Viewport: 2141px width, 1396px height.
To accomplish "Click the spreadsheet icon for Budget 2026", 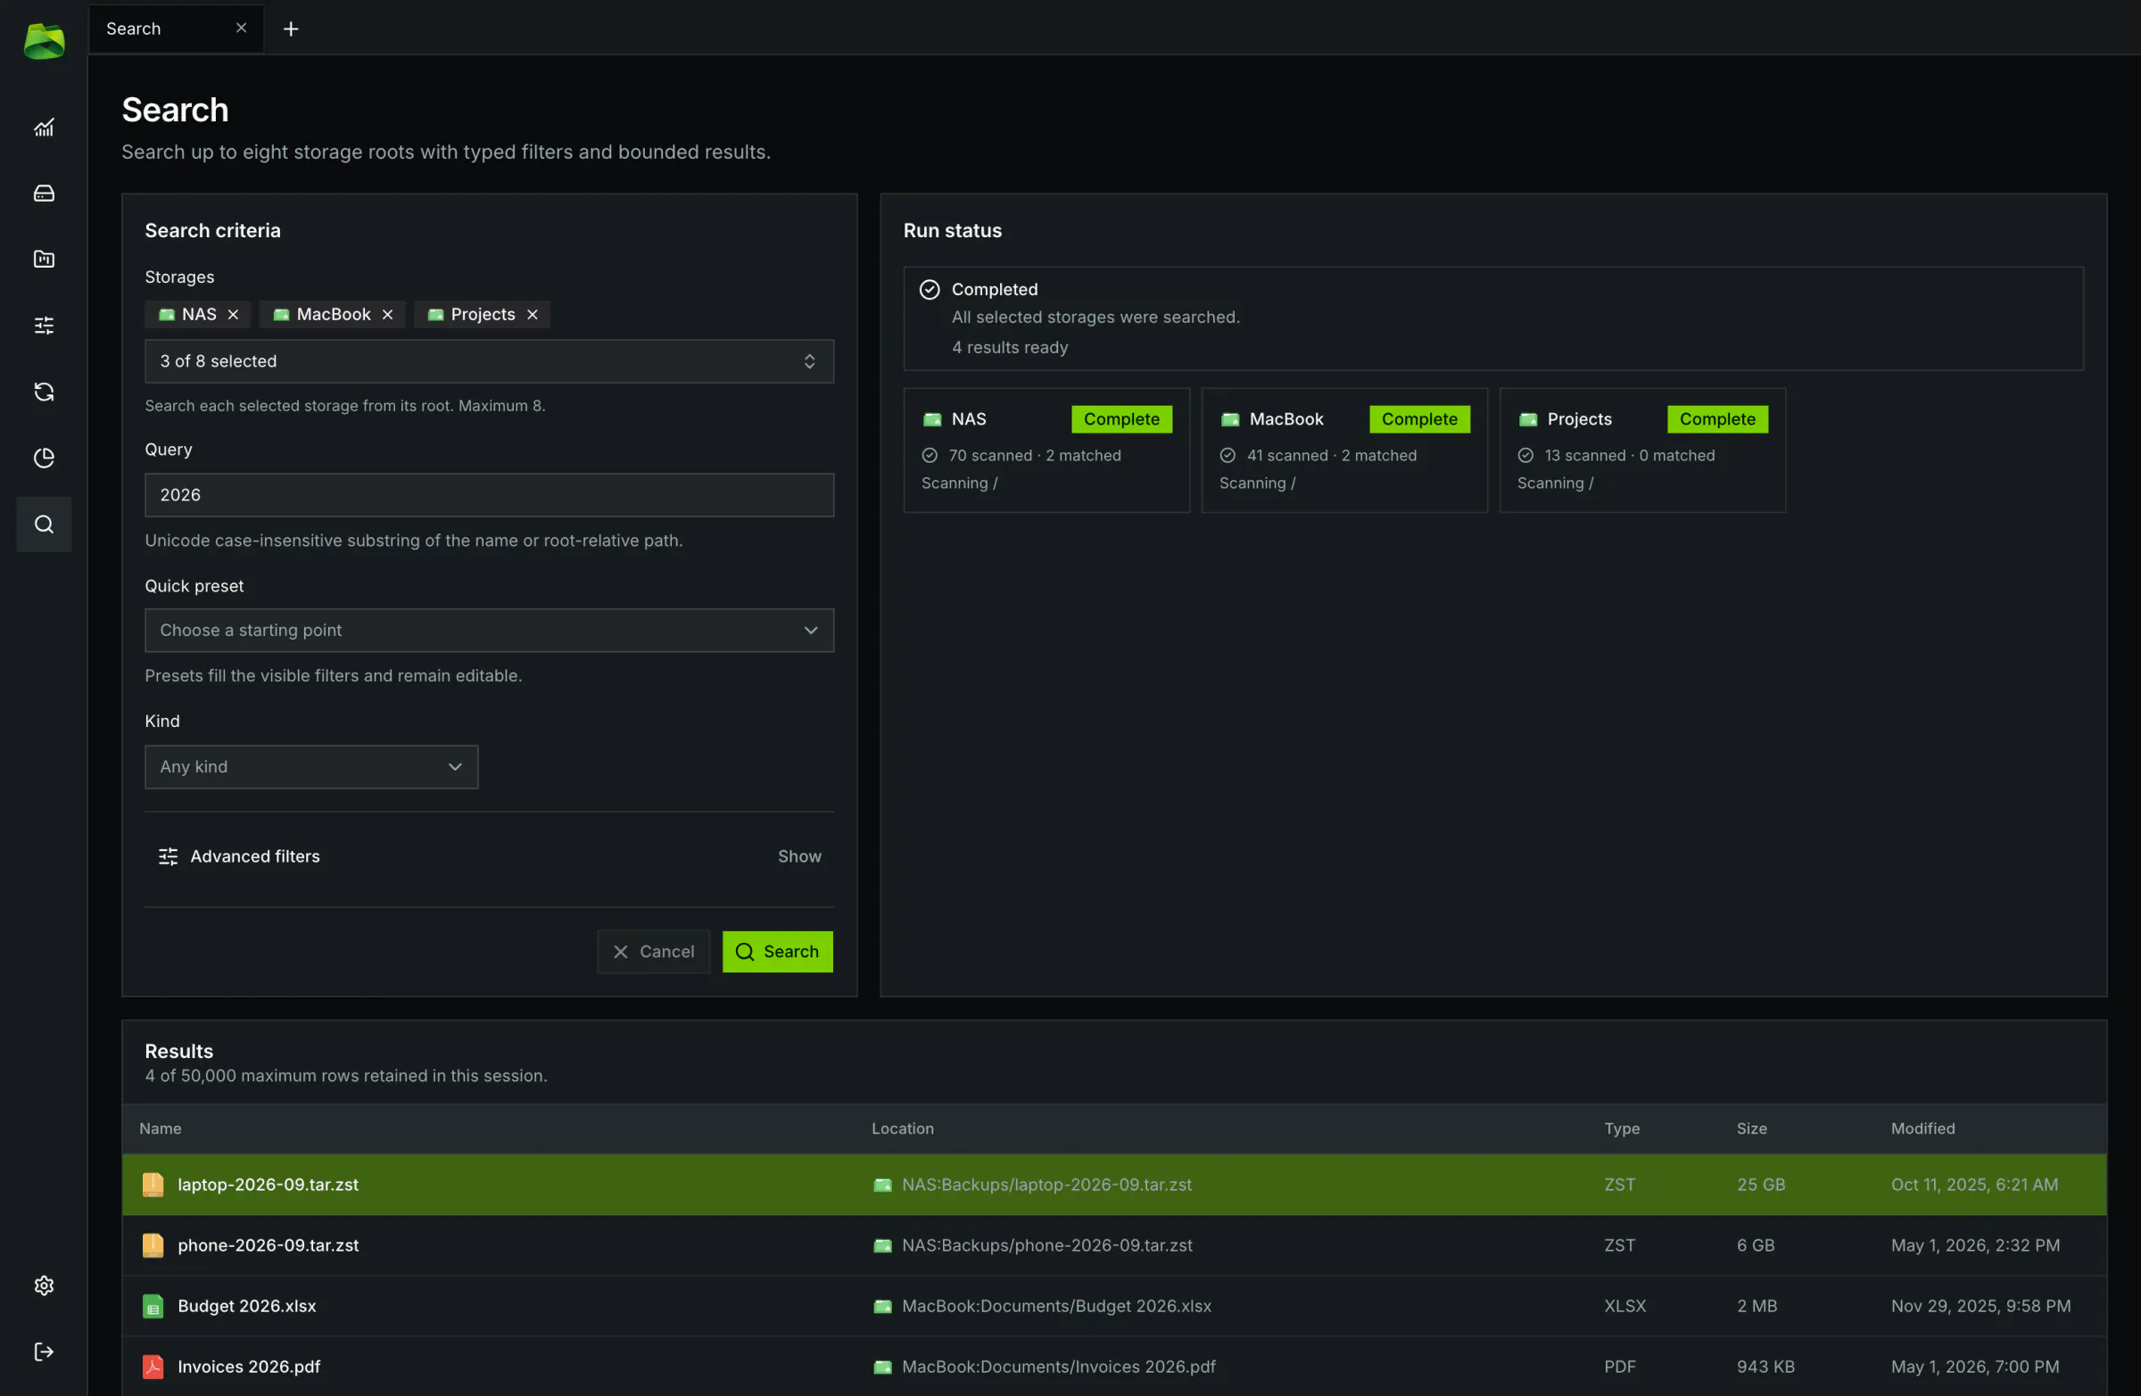I will pyautogui.click(x=153, y=1306).
